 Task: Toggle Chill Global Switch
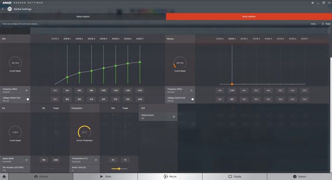pos(174,117)
